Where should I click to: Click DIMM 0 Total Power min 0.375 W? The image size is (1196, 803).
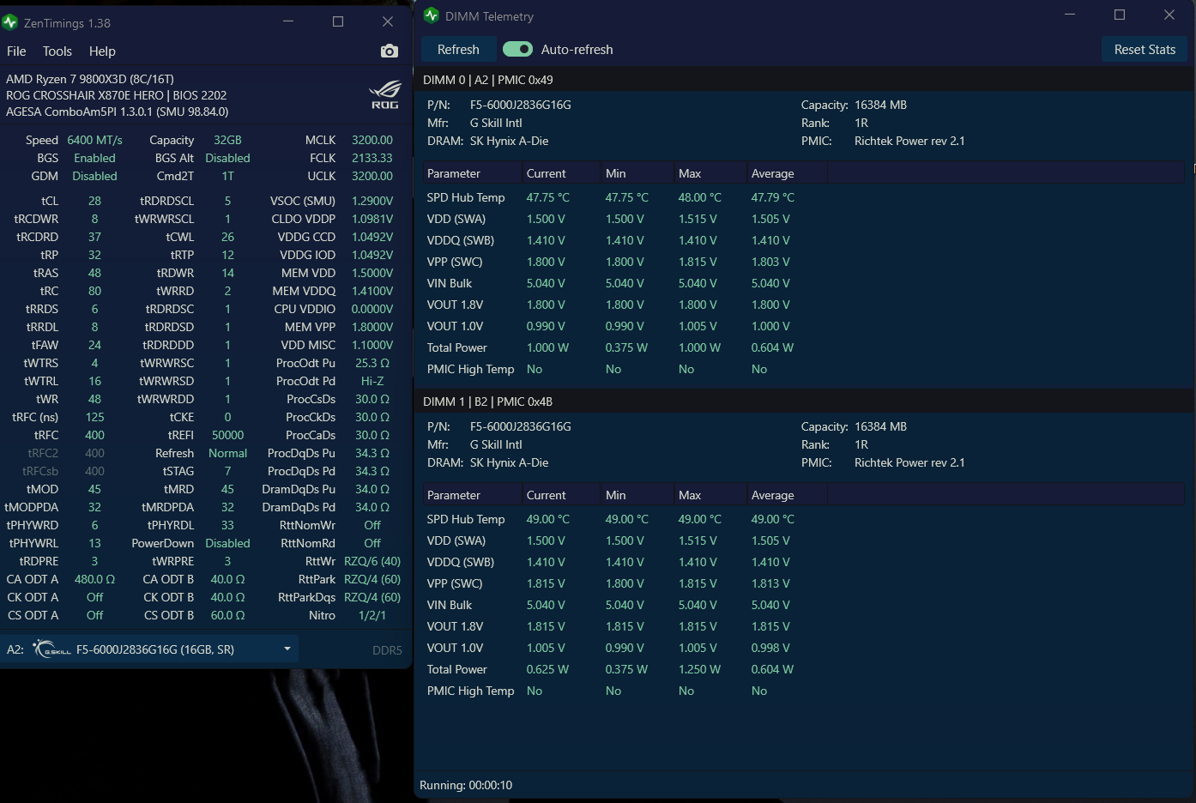click(x=626, y=347)
